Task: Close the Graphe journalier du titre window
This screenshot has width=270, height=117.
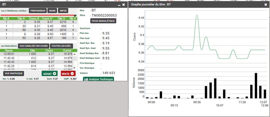Action: (x=266, y=5)
